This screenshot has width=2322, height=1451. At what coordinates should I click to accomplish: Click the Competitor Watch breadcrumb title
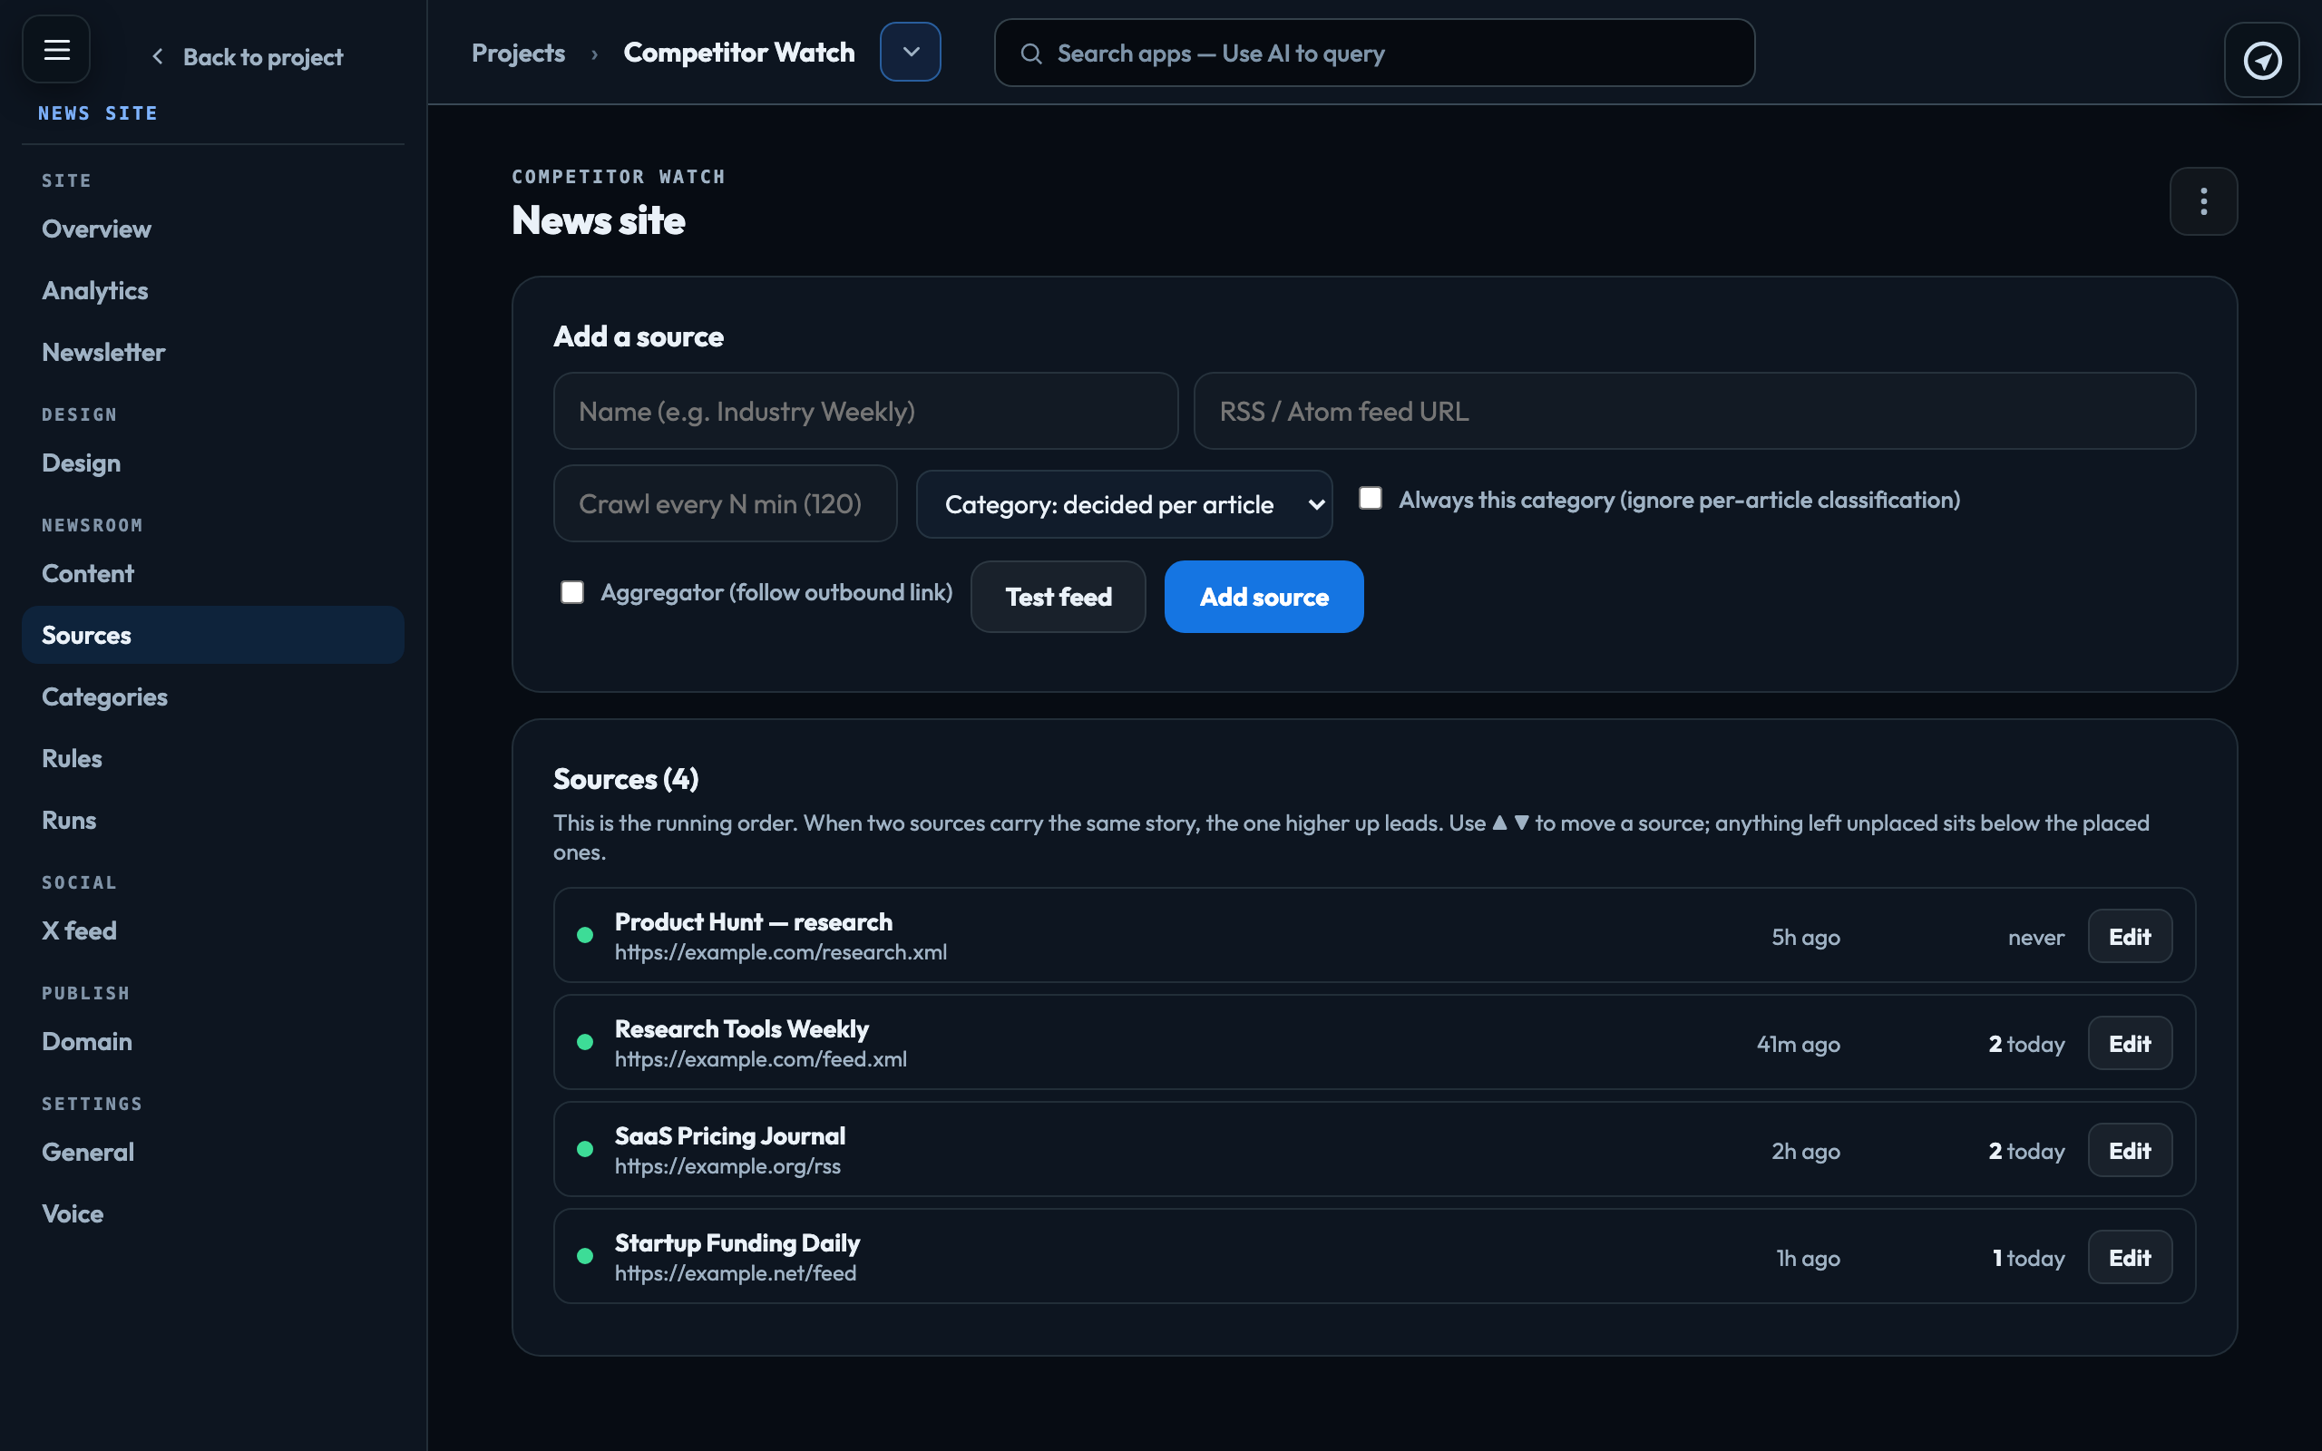point(739,53)
